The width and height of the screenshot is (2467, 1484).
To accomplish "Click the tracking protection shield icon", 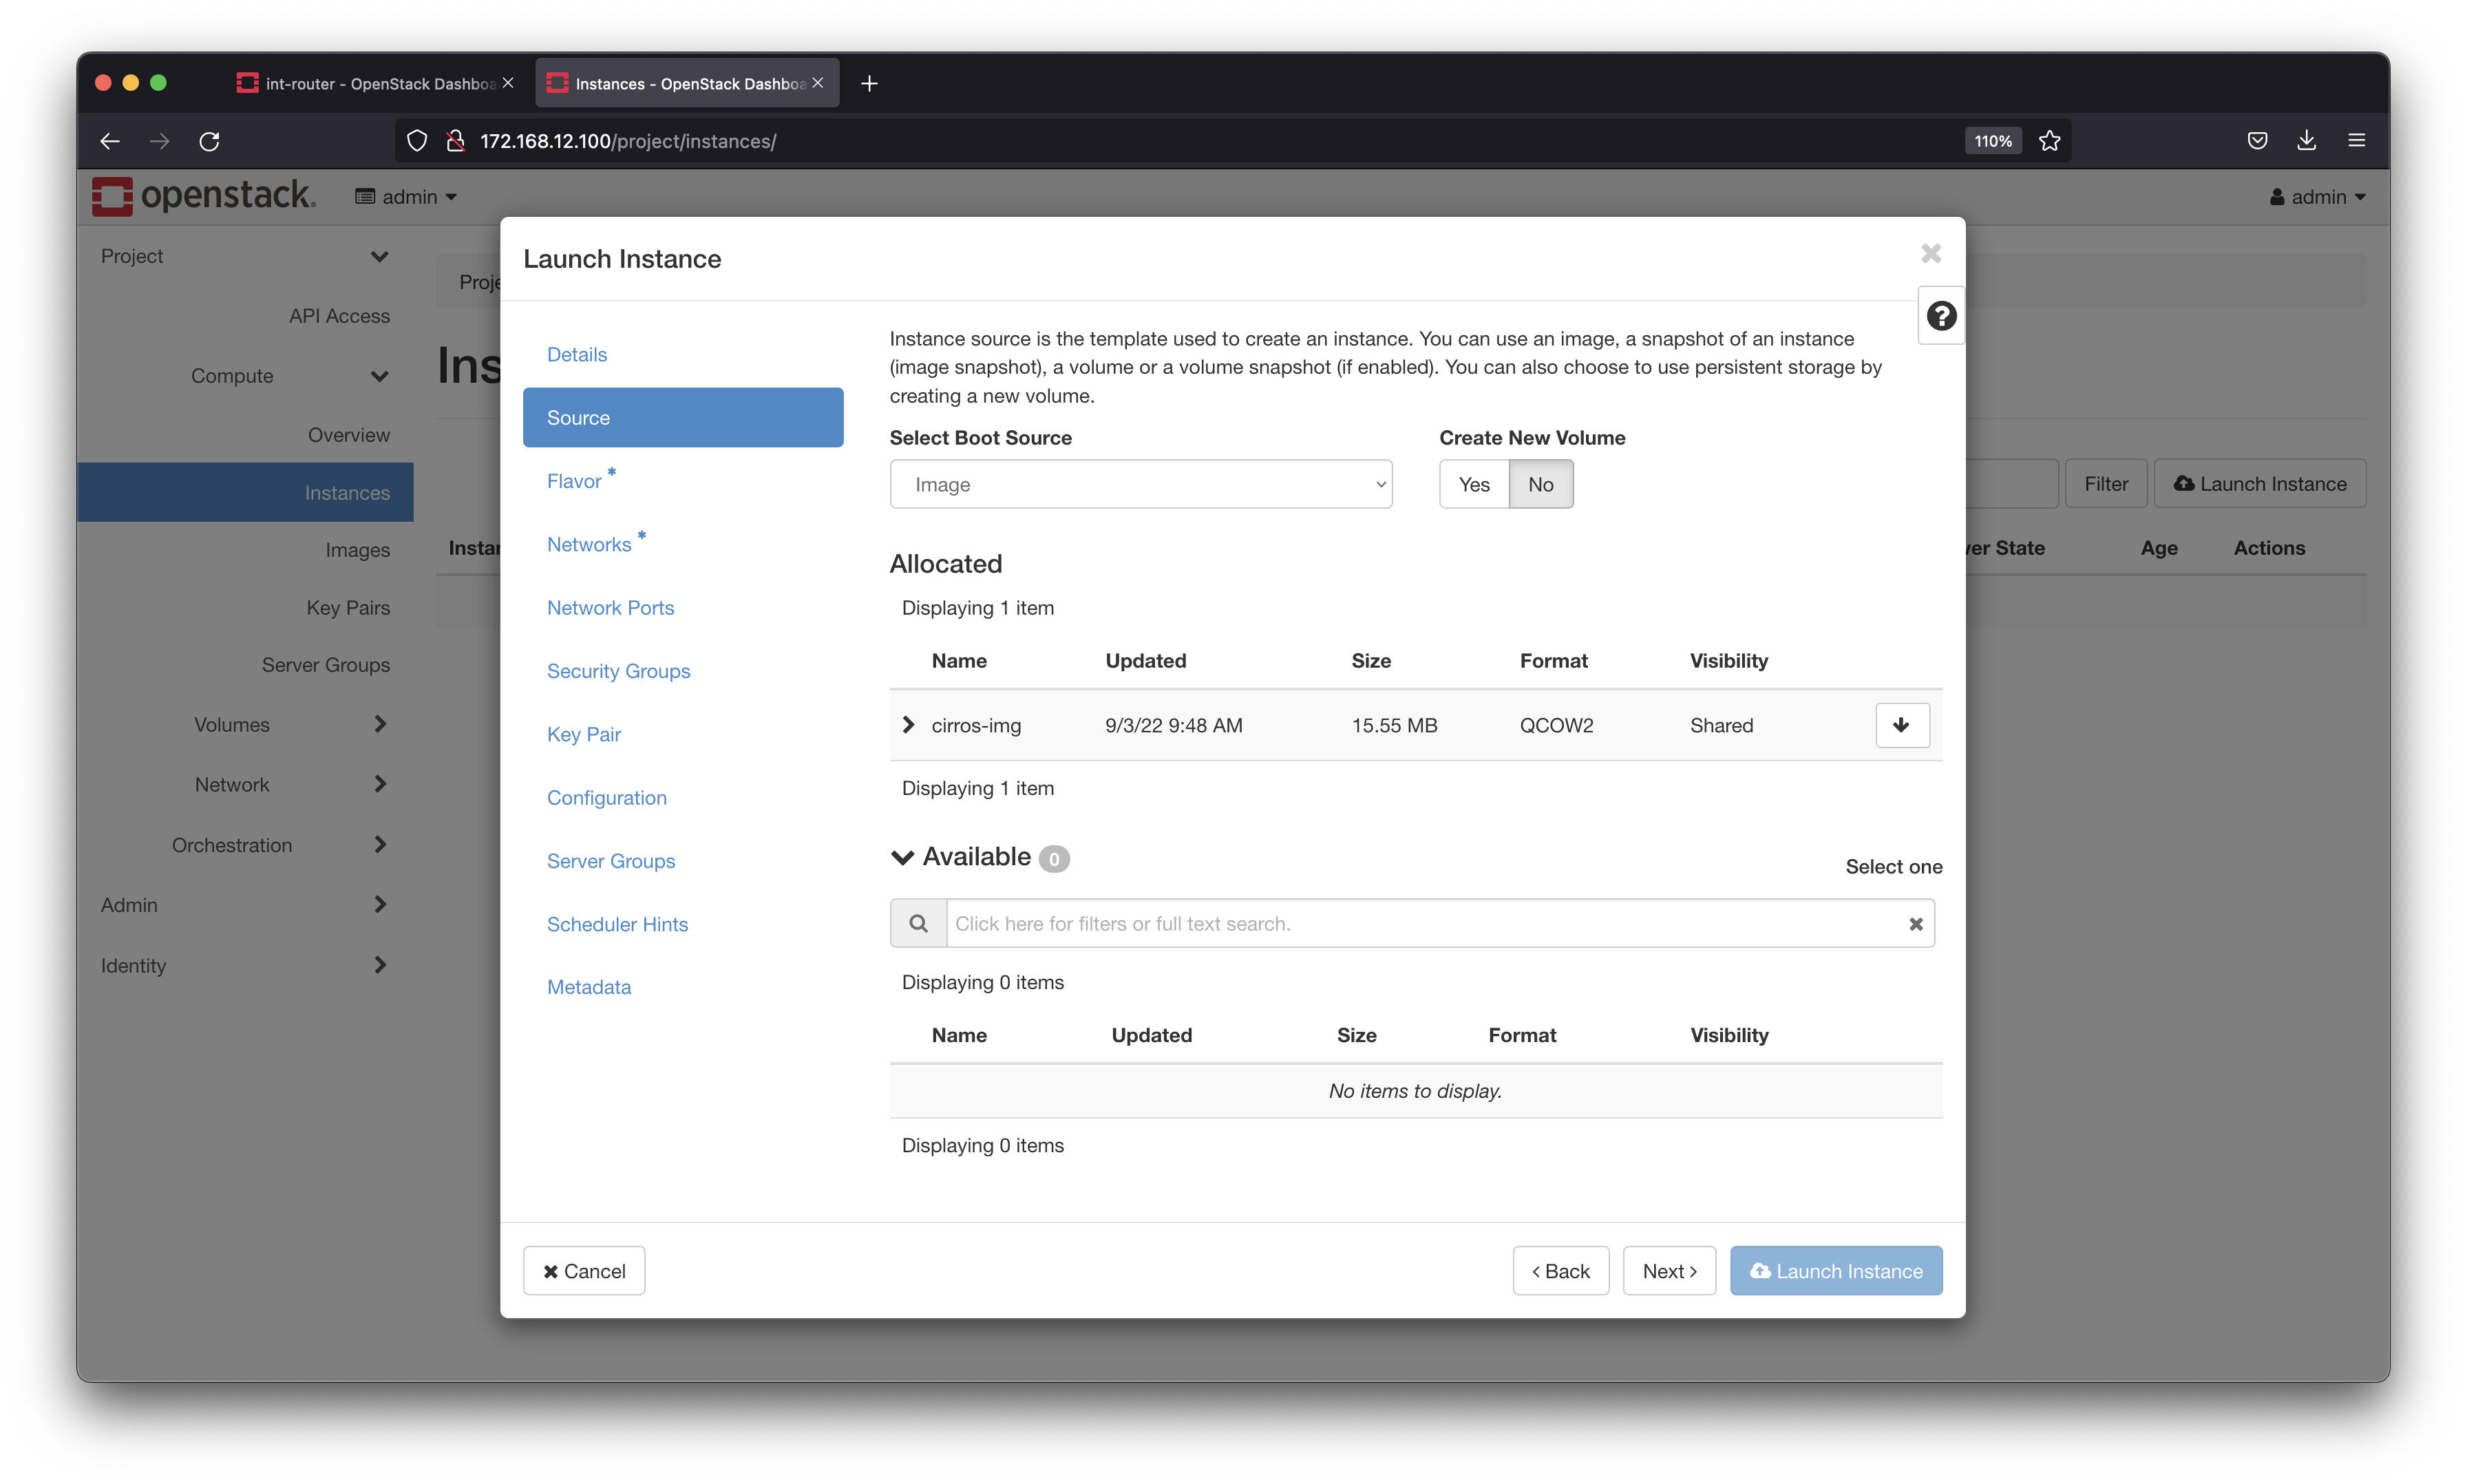I will tap(417, 141).
